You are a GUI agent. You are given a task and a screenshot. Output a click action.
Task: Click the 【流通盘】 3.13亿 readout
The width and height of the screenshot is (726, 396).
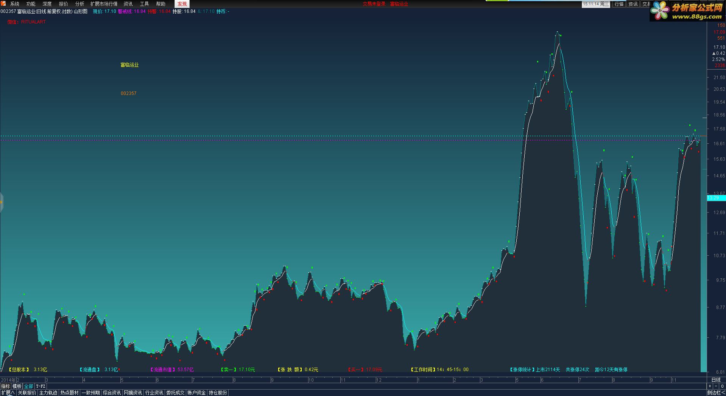[x=98, y=370]
